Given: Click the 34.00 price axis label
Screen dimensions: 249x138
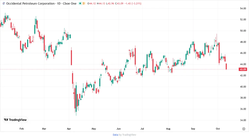Looking at the screenshot, I should [243, 120].
